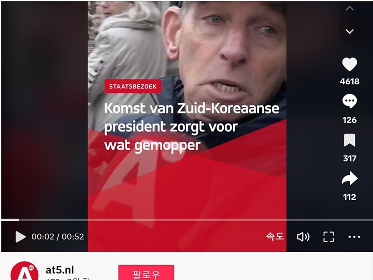Click the AT5 profile avatar logo
373x280 pixels.
(25, 271)
